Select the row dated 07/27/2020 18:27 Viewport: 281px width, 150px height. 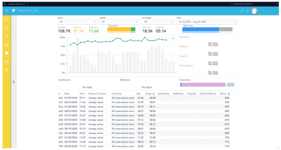click(144, 115)
